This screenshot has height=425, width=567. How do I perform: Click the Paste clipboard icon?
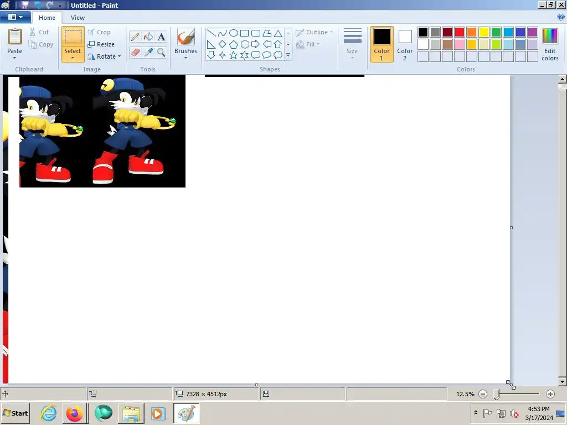(15, 37)
